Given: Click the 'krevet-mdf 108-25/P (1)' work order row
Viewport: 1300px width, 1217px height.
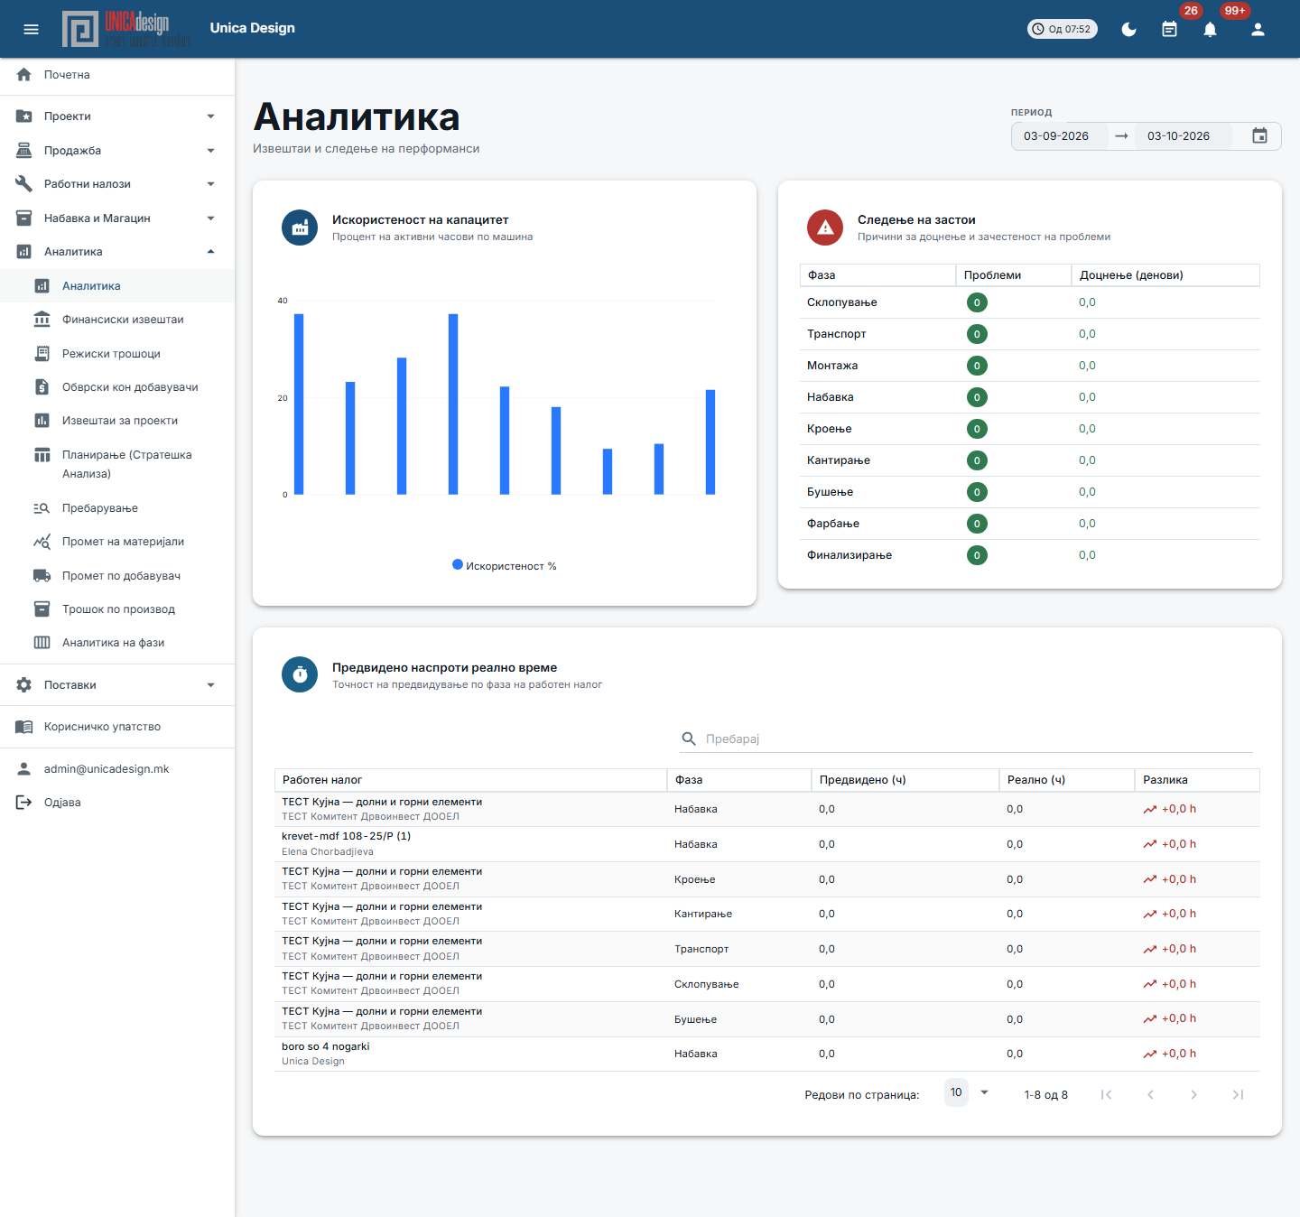Looking at the screenshot, I should click(766, 844).
